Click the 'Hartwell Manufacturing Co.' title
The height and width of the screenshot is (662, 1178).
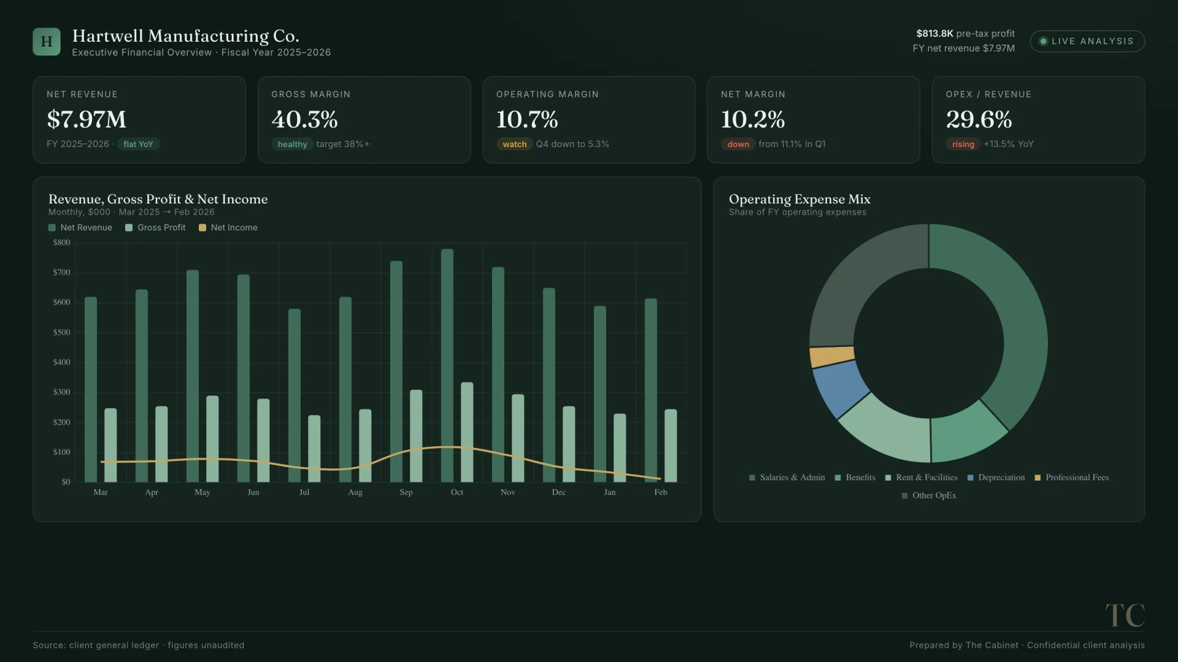(x=185, y=36)
